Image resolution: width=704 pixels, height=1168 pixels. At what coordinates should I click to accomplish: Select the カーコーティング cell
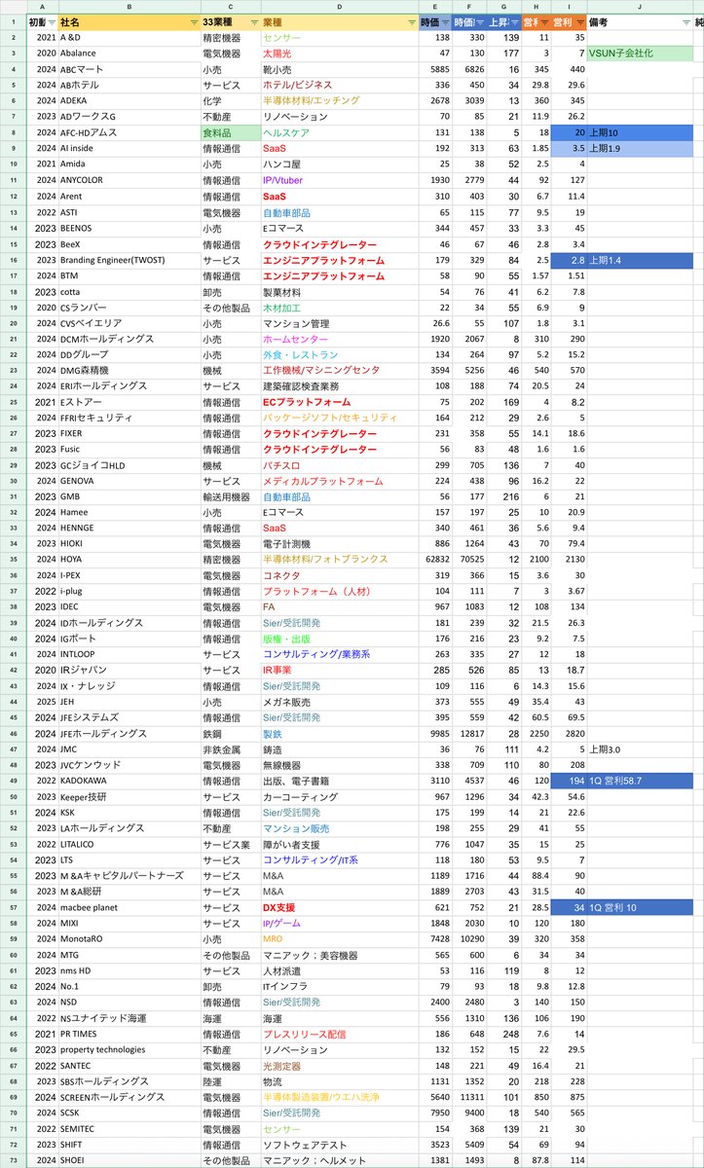(340, 796)
